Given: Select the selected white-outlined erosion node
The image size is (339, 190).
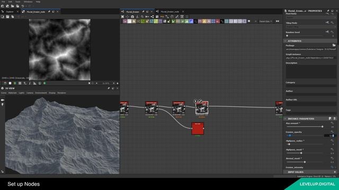Looking at the screenshot, I should [x=202, y=108].
